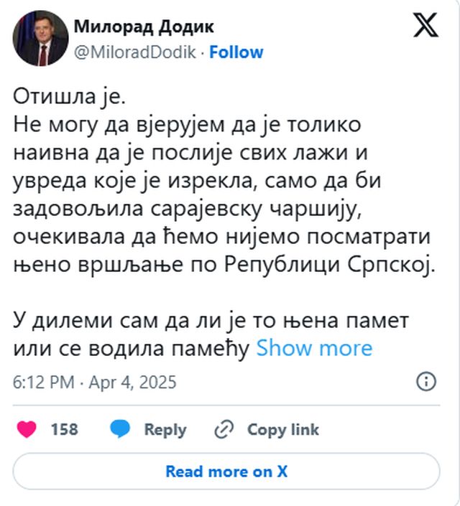
Task: Follow the @MiloradDodik account
Action: (236, 52)
